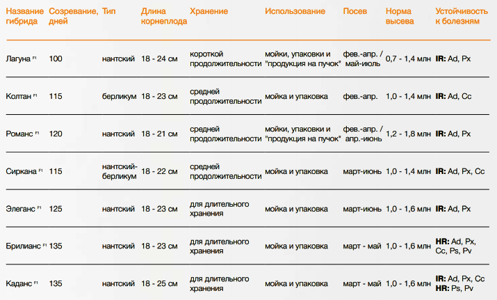The height and width of the screenshot is (300, 497).
Task: Select the hybrid name "Романс F1"
Action: pyautogui.click(x=22, y=134)
